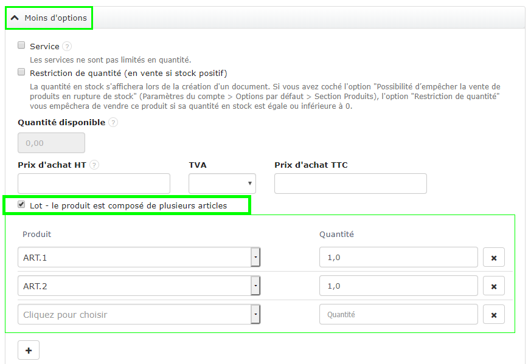This screenshot has height=364, width=531.
Task: Check the Restriction de quantité option
Action: click(21, 72)
